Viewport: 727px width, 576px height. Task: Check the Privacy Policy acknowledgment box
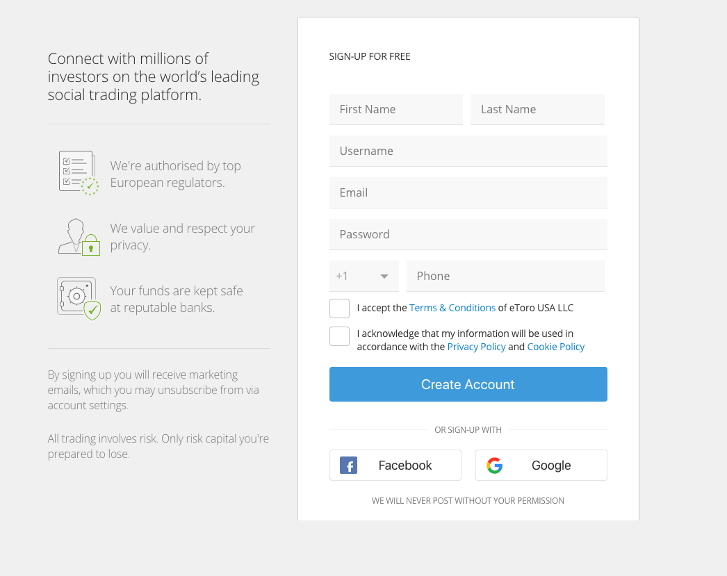339,336
